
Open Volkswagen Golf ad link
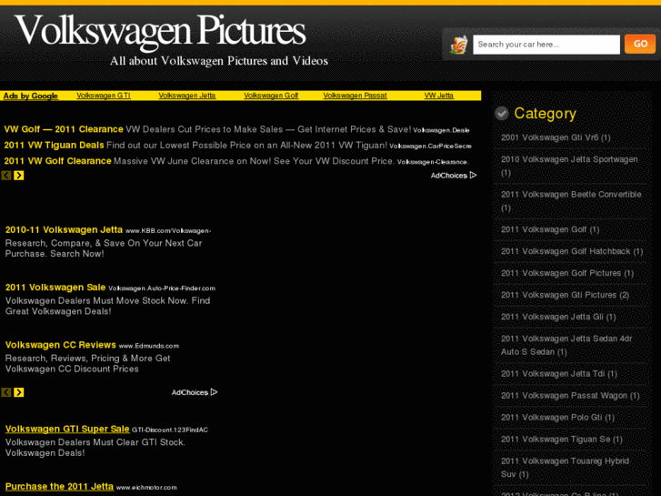tap(271, 96)
